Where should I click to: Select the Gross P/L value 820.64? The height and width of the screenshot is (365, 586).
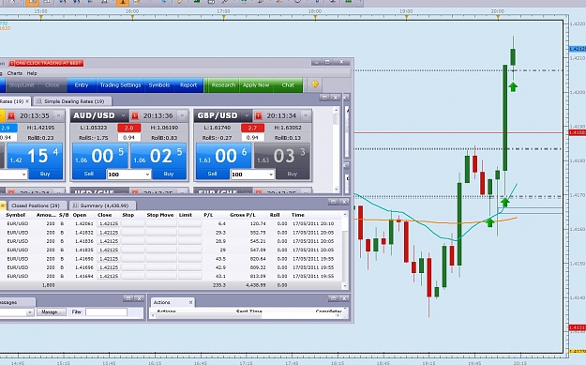(x=256, y=259)
